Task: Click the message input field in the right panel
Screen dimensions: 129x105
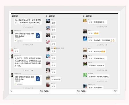Action: 100,91
